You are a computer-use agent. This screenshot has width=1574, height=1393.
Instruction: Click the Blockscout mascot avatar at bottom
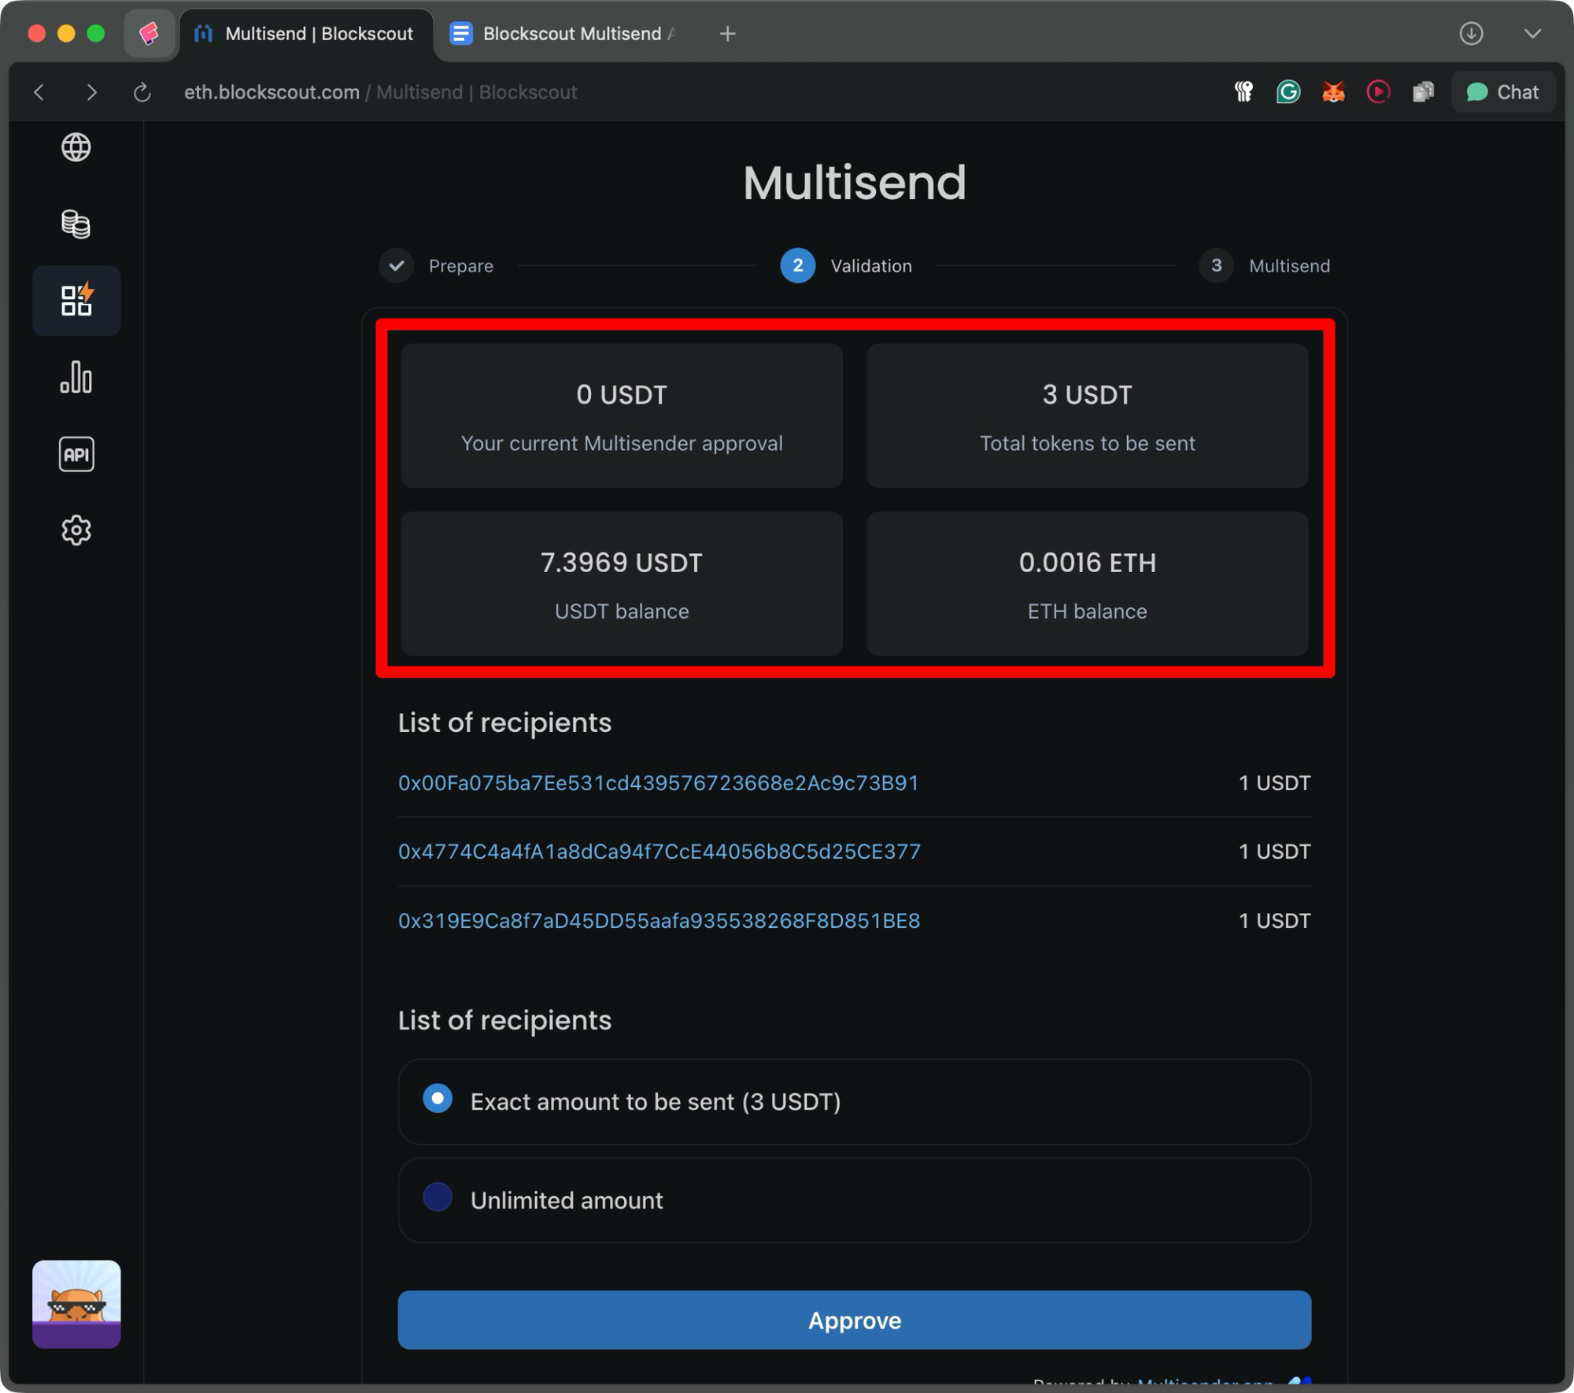tap(76, 1306)
